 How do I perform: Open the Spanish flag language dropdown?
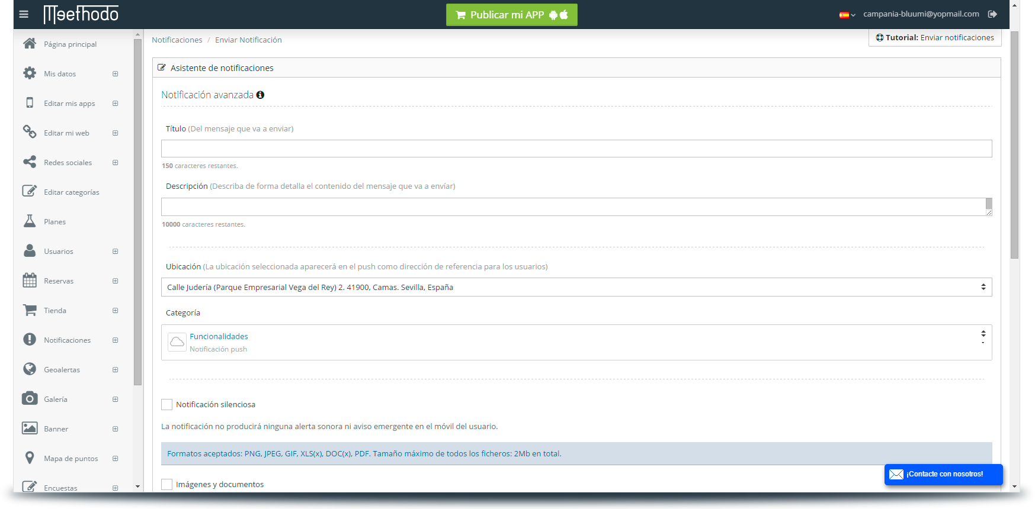(847, 15)
